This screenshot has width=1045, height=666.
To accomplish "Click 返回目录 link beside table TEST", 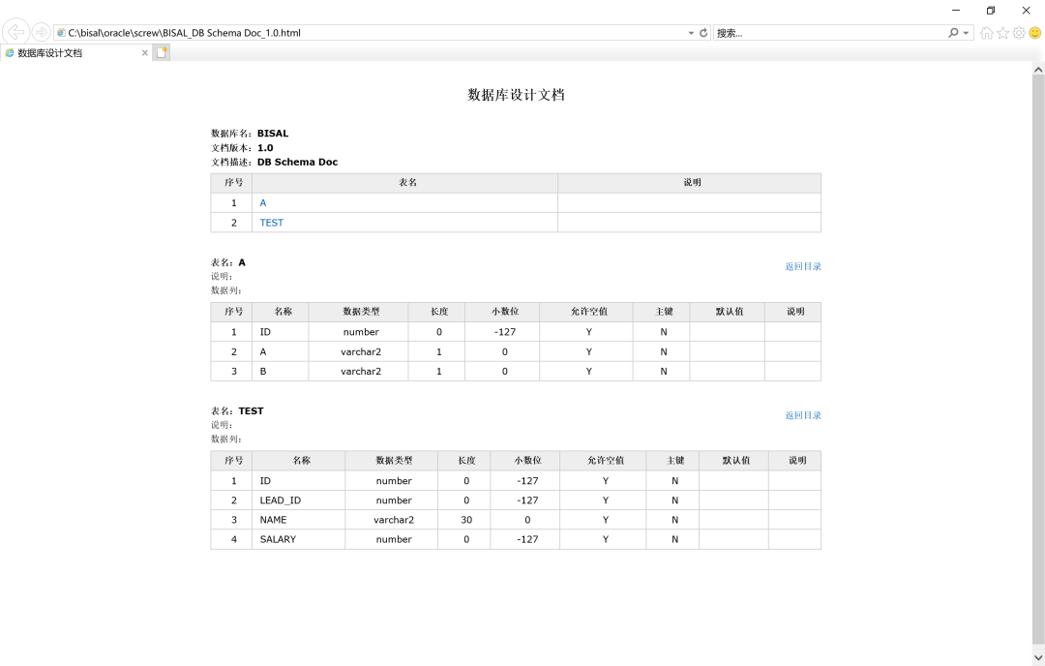I will (x=802, y=414).
